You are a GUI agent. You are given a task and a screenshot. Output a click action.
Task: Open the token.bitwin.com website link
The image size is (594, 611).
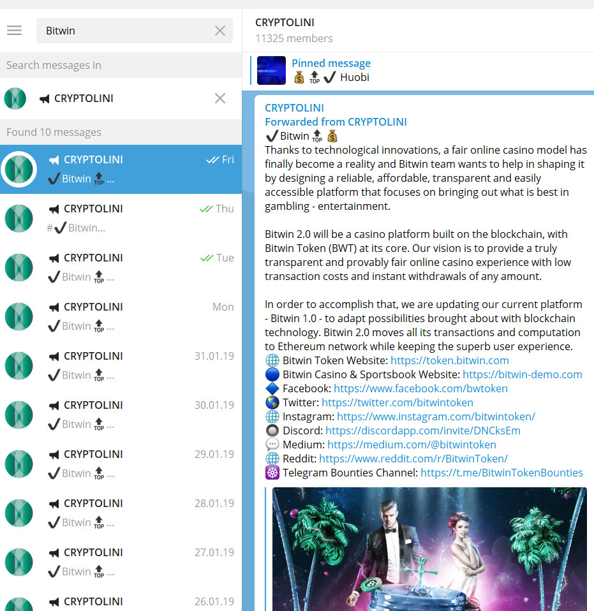(x=449, y=360)
